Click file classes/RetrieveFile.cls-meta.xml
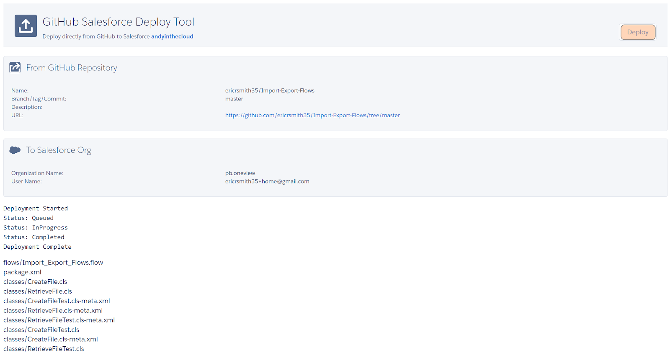The image size is (670, 358). 53,311
